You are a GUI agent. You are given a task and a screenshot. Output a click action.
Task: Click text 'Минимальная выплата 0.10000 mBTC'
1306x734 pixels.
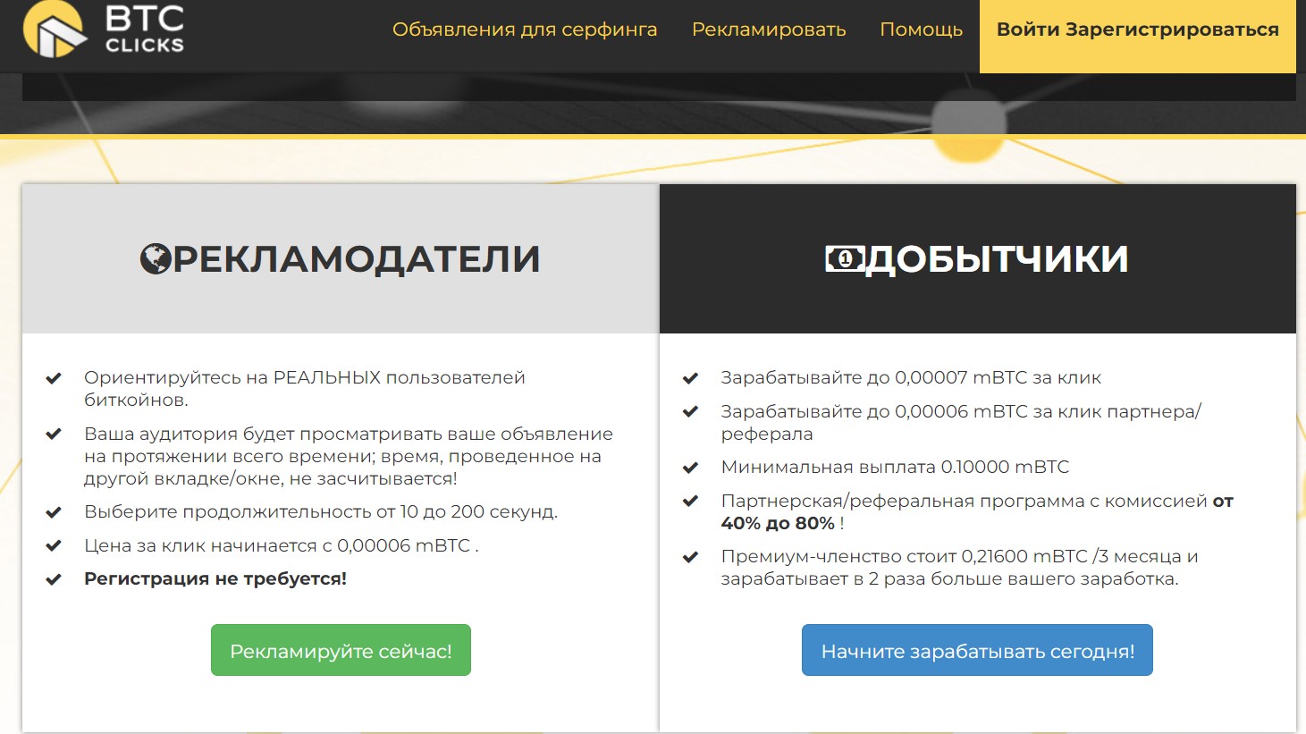(895, 467)
